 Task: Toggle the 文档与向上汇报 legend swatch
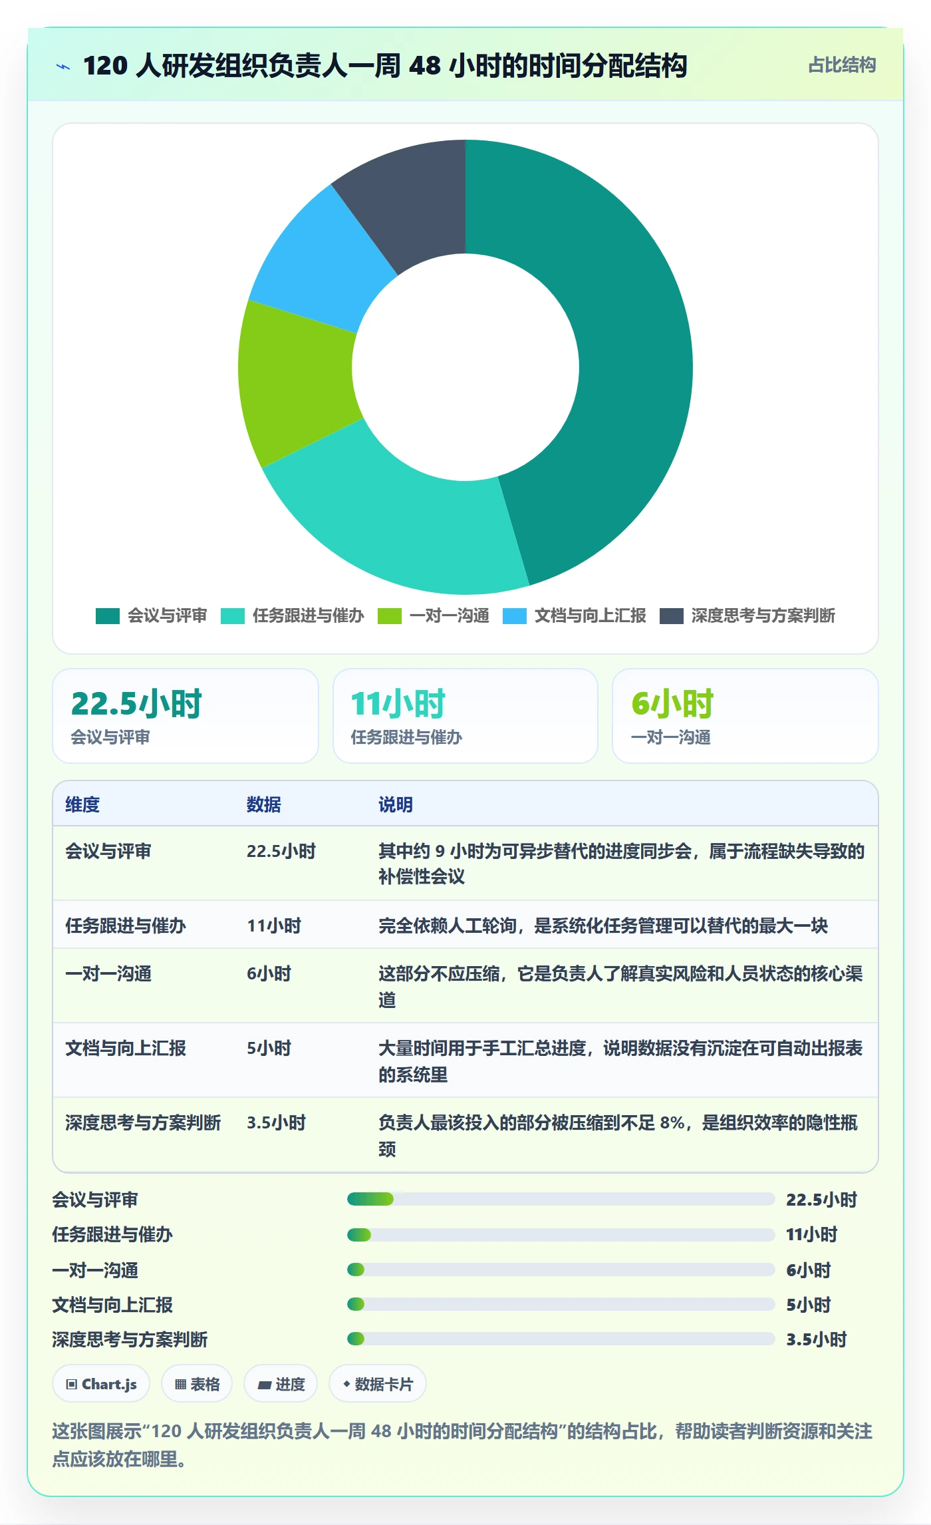[515, 616]
